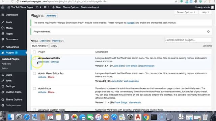Open the Howdy, admin account menu
Screen dimensions: 216x121
205,7
